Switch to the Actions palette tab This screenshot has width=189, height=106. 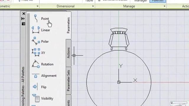[69, 53]
